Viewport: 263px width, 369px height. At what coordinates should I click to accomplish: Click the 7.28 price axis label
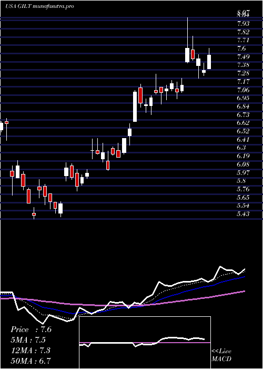point(243,73)
